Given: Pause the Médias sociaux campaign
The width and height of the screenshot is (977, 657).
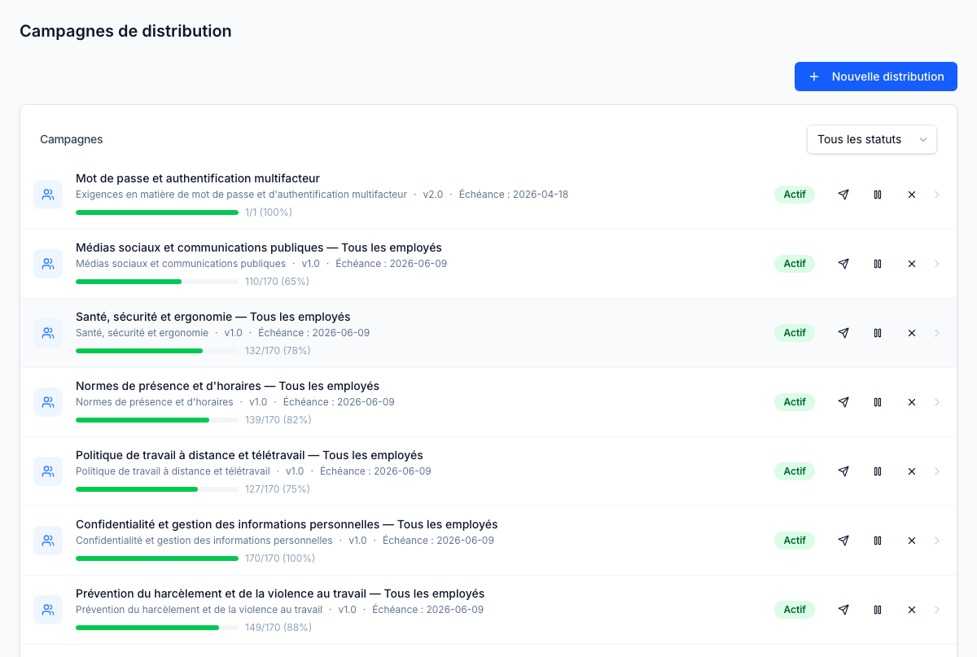Looking at the screenshot, I should (x=878, y=264).
